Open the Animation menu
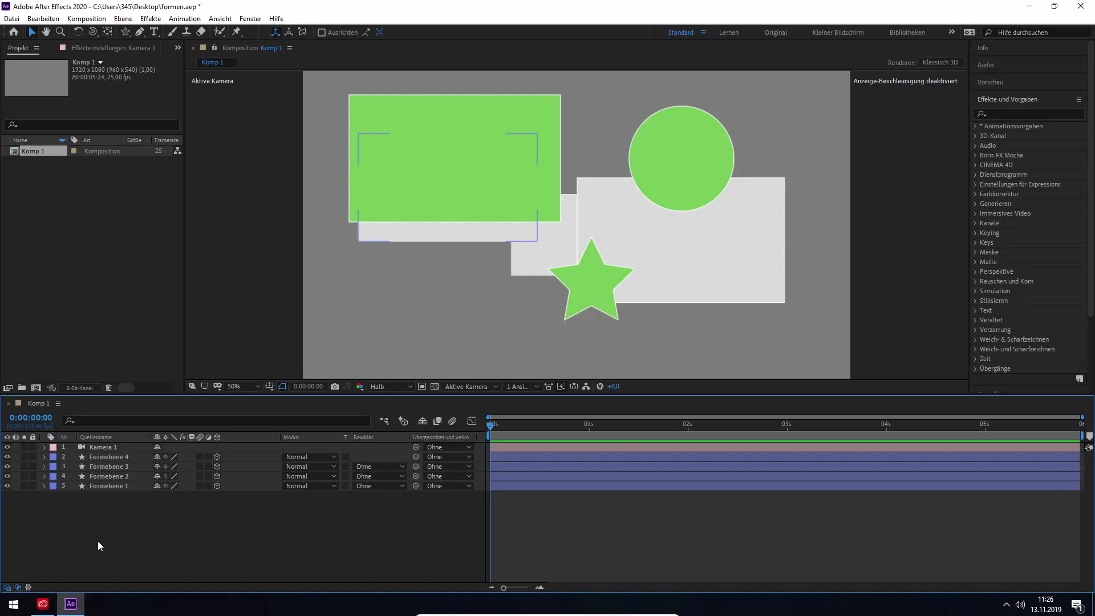Image resolution: width=1095 pixels, height=616 pixels. pyautogui.click(x=185, y=19)
